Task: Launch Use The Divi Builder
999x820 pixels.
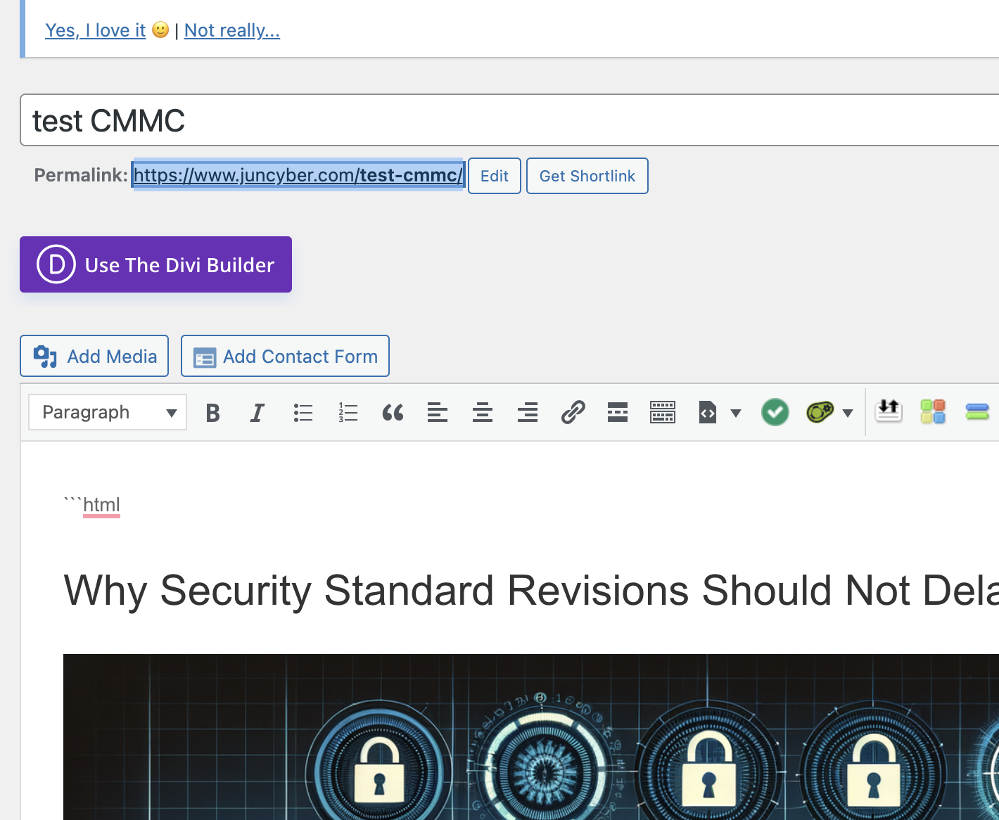Action: 155,264
